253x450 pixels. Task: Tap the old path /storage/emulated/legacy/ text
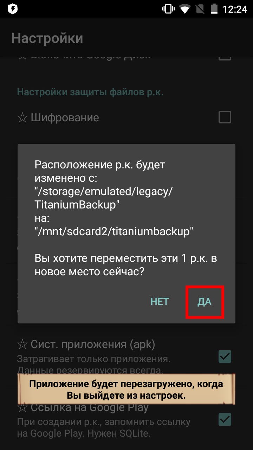click(104, 192)
